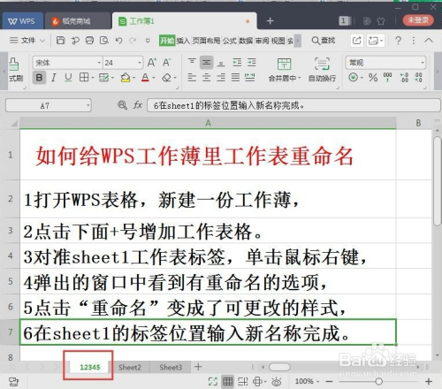Increase the cell indent

[x=251, y=62]
